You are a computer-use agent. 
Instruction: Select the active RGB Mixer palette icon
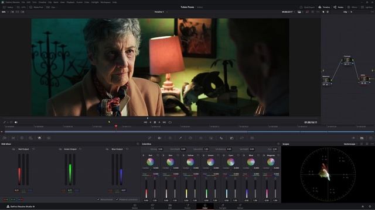pyautogui.click(x=39, y=138)
